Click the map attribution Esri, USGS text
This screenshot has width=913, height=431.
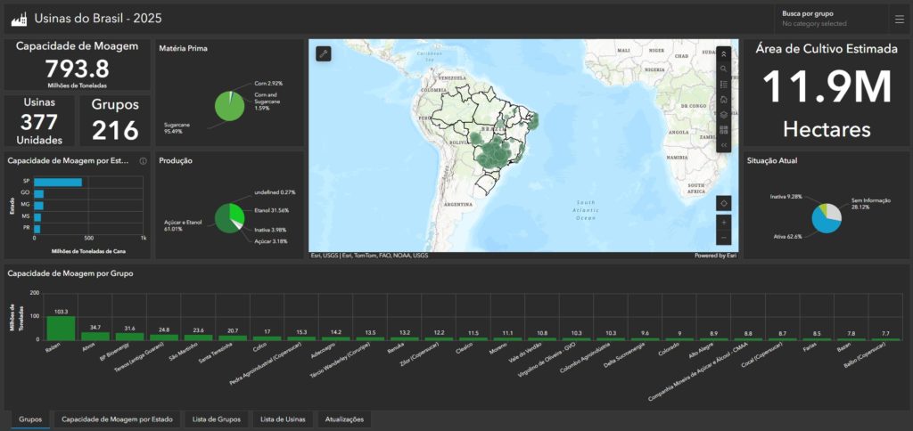pyautogui.click(x=369, y=256)
